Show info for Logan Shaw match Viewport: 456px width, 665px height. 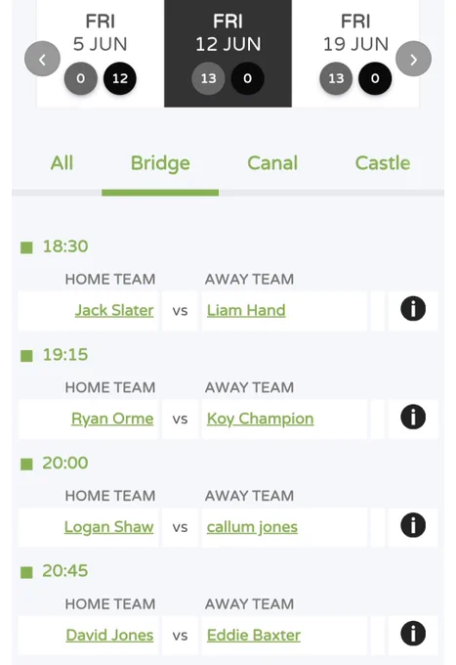(413, 525)
